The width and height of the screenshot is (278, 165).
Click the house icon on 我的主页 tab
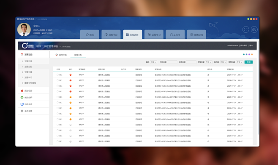tap(57, 55)
